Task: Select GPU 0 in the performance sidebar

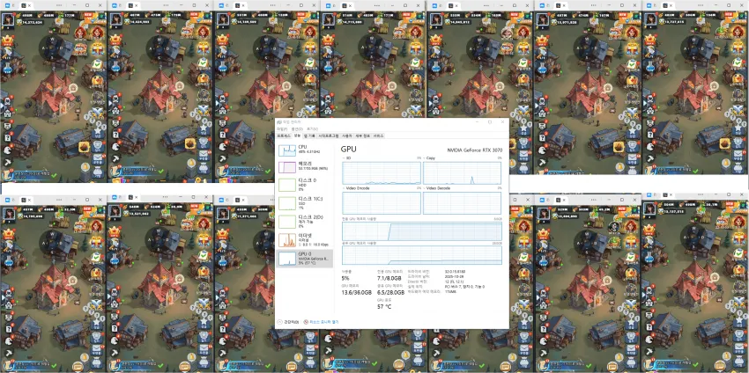Action: point(305,258)
